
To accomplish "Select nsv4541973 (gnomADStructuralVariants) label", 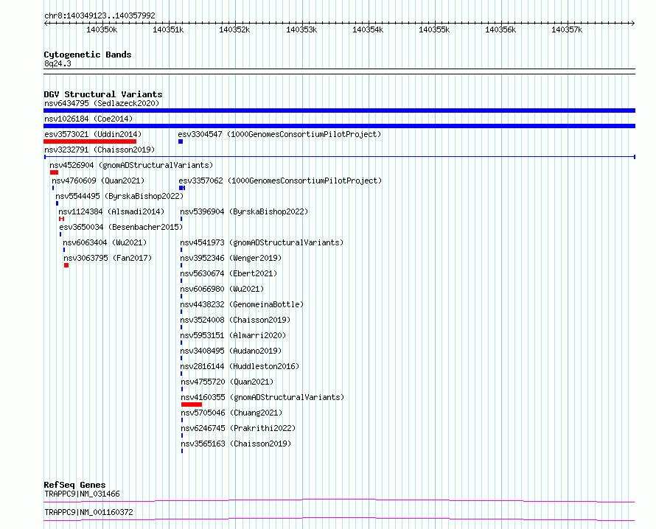I will point(262,242).
